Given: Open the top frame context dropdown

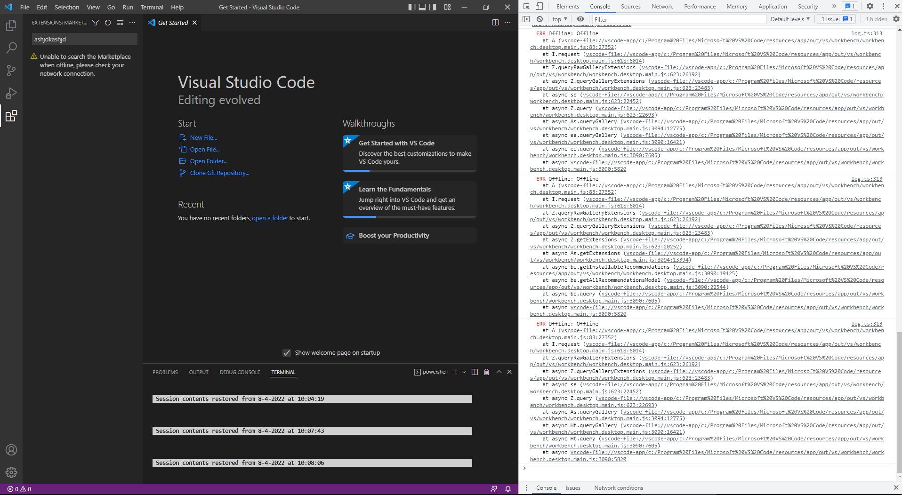Looking at the screenshot, I should tap(558, 19).
